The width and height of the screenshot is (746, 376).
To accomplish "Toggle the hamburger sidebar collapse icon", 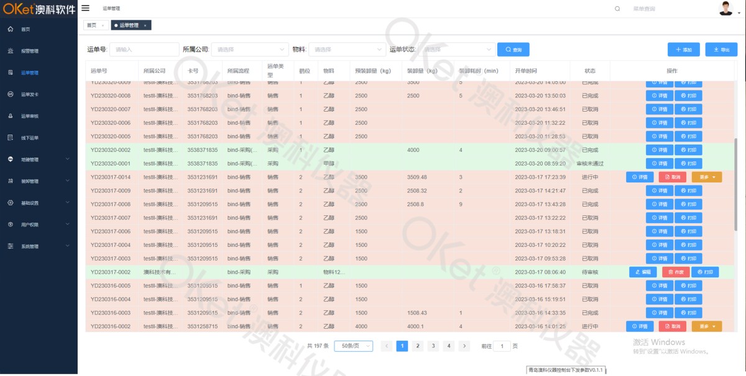I will click(x=86, y=8).
